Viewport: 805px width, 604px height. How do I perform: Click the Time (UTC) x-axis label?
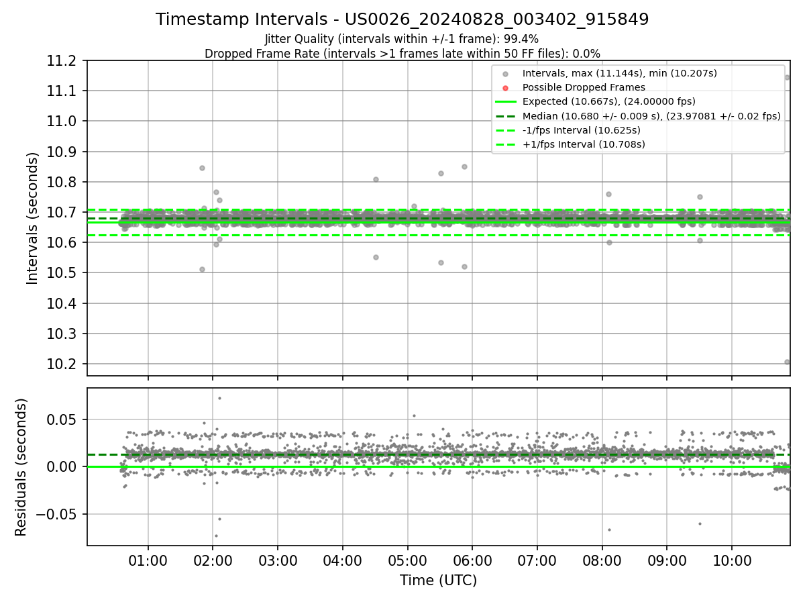[x=439, y=581]
